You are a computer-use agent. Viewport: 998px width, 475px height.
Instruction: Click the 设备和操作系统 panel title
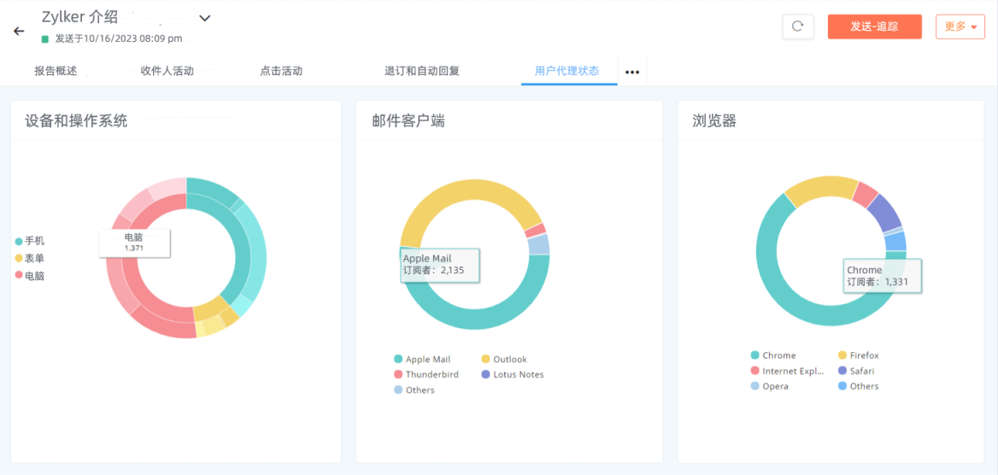(76, 121)
